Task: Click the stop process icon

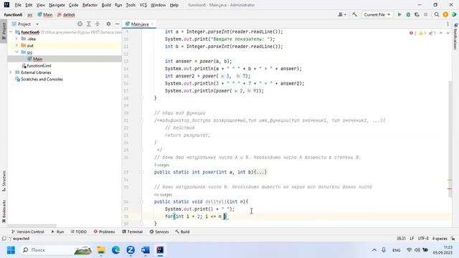Action: pyautogui.click(x=425, y=14)
